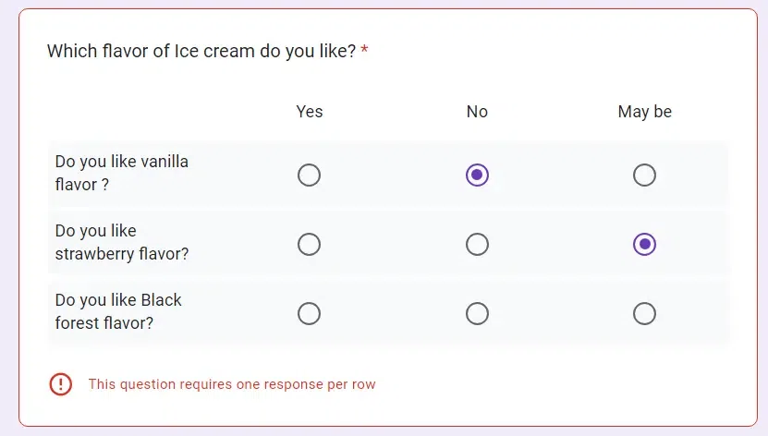This screenshot has height=436, width=768.
Task: Click the 'Do you like strawberry flavor?' row label
Action: click(x=121, y=242)
